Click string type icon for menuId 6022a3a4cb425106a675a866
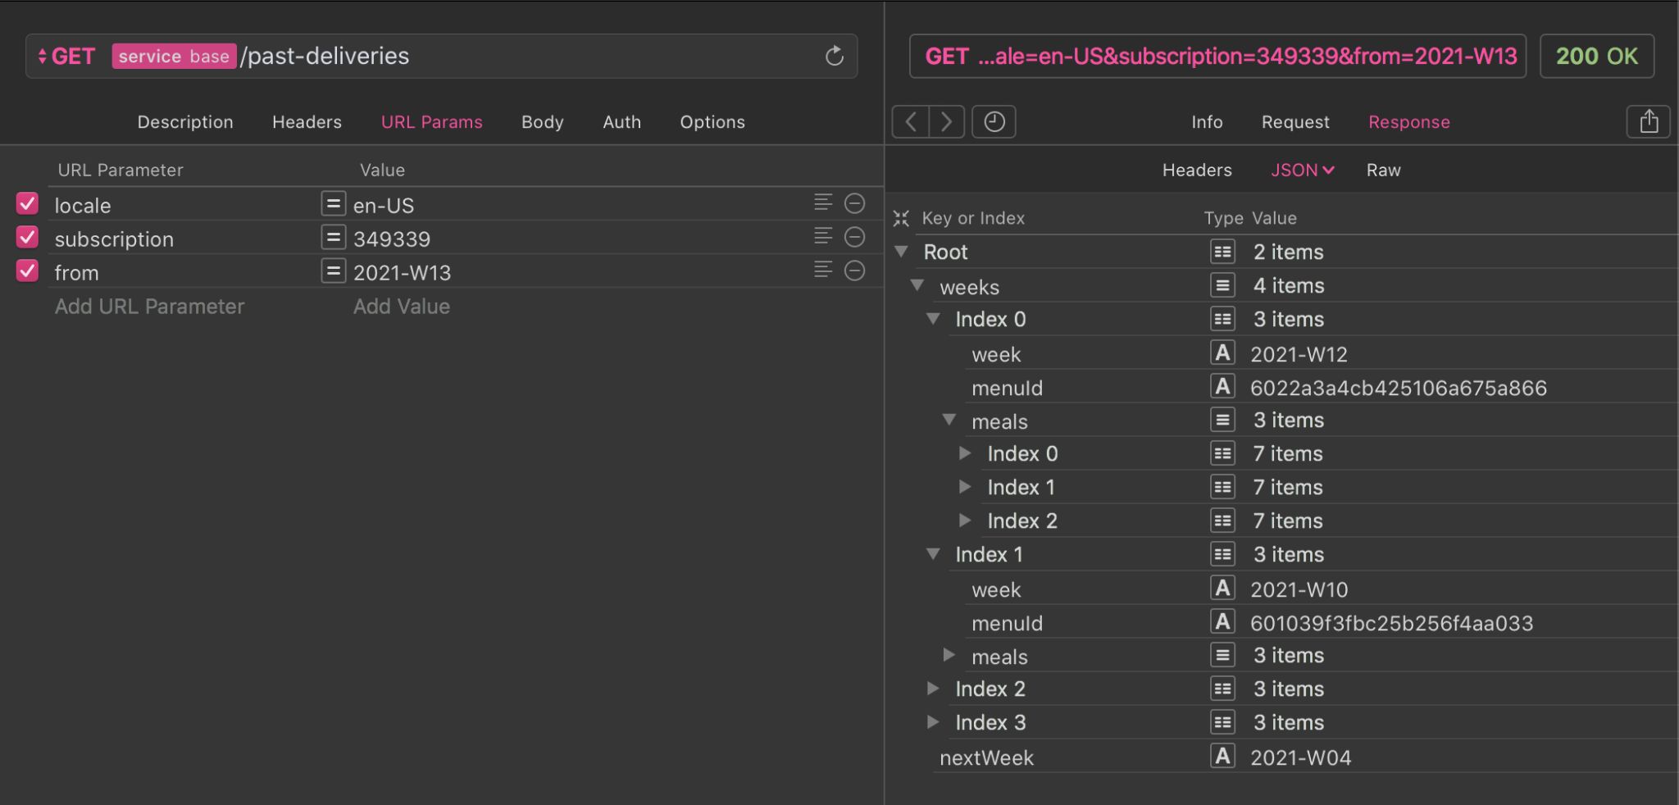The height and width of the screenshot is (805, 1679). [x=1222, y=387]
